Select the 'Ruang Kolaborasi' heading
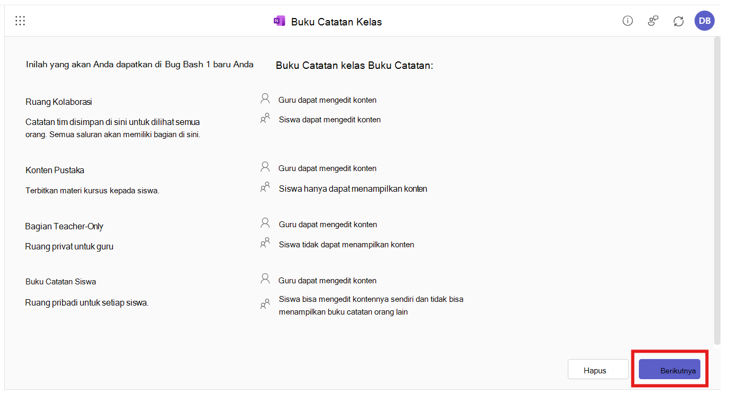Image resolution: width=729 pixels, height=394 pixels. click(59, 102)
